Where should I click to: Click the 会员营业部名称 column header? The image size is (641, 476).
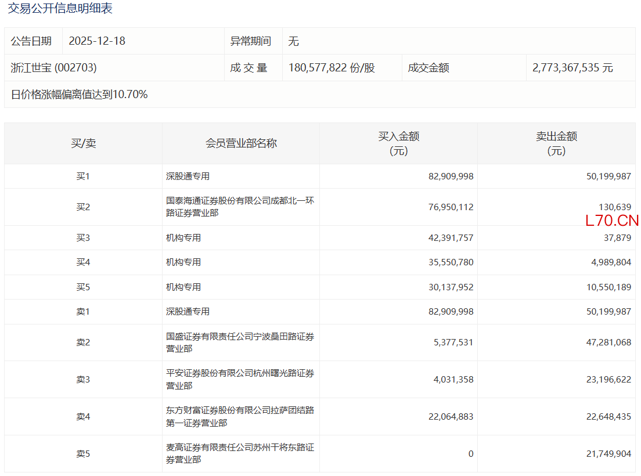[241, 143]
